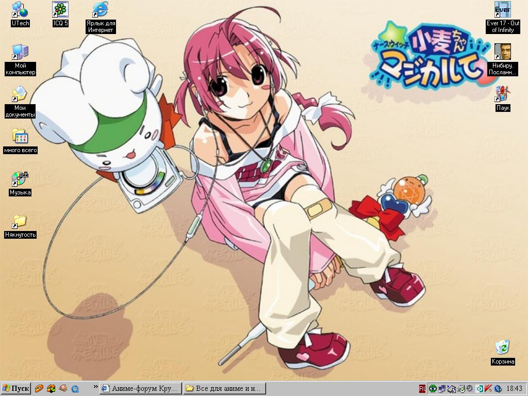The image size is (528, 396).
Task: Click the blue globe tray icon
Action: click(x=498, y=389)
